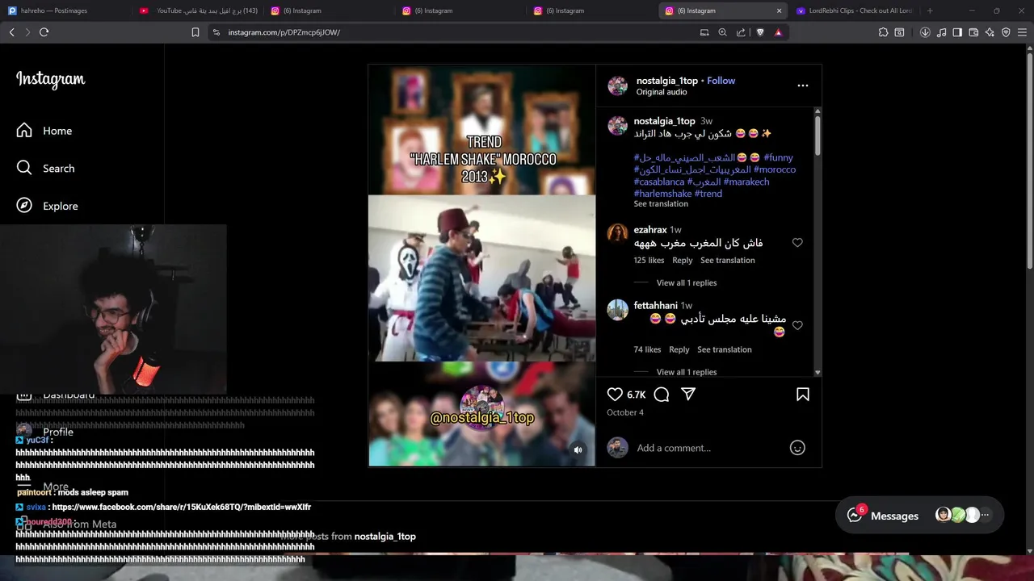This screenshot has height=581, width=1034.
Task: Click the Harlem Shake video frame
Action: [481, 278]
